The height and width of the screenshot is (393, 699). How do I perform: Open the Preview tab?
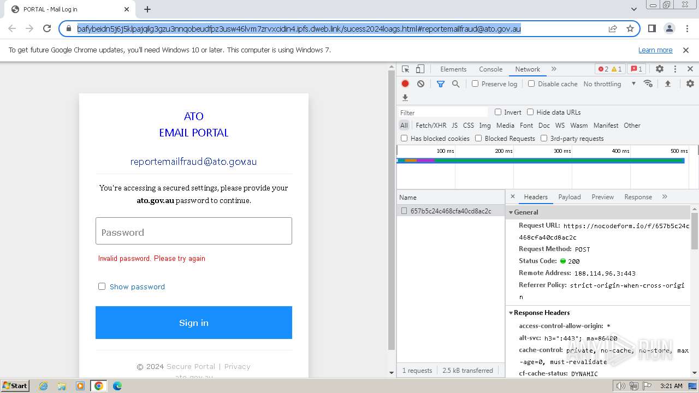(603, 197)
